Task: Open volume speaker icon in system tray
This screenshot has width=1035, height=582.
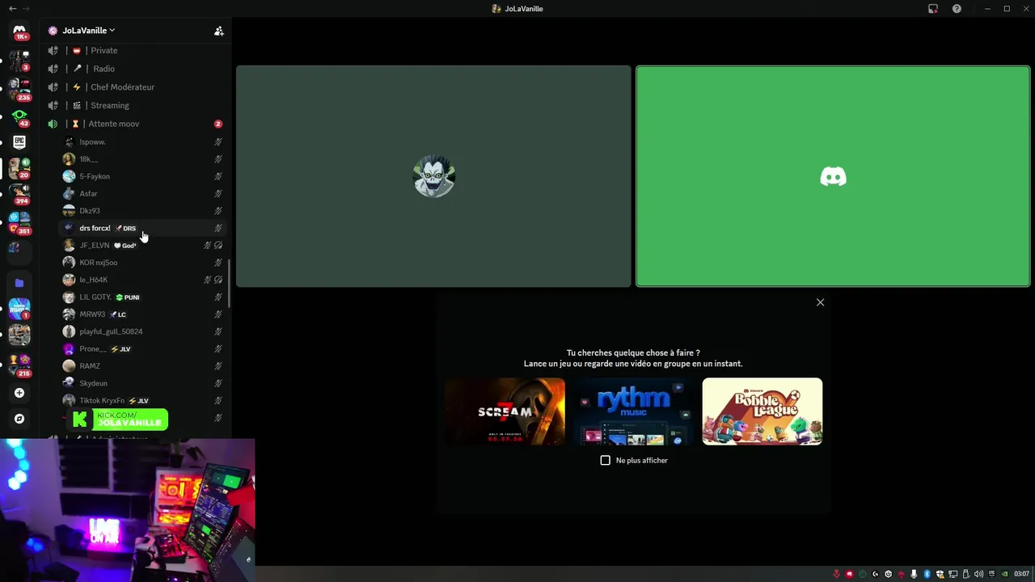Action: pos(979,574)
